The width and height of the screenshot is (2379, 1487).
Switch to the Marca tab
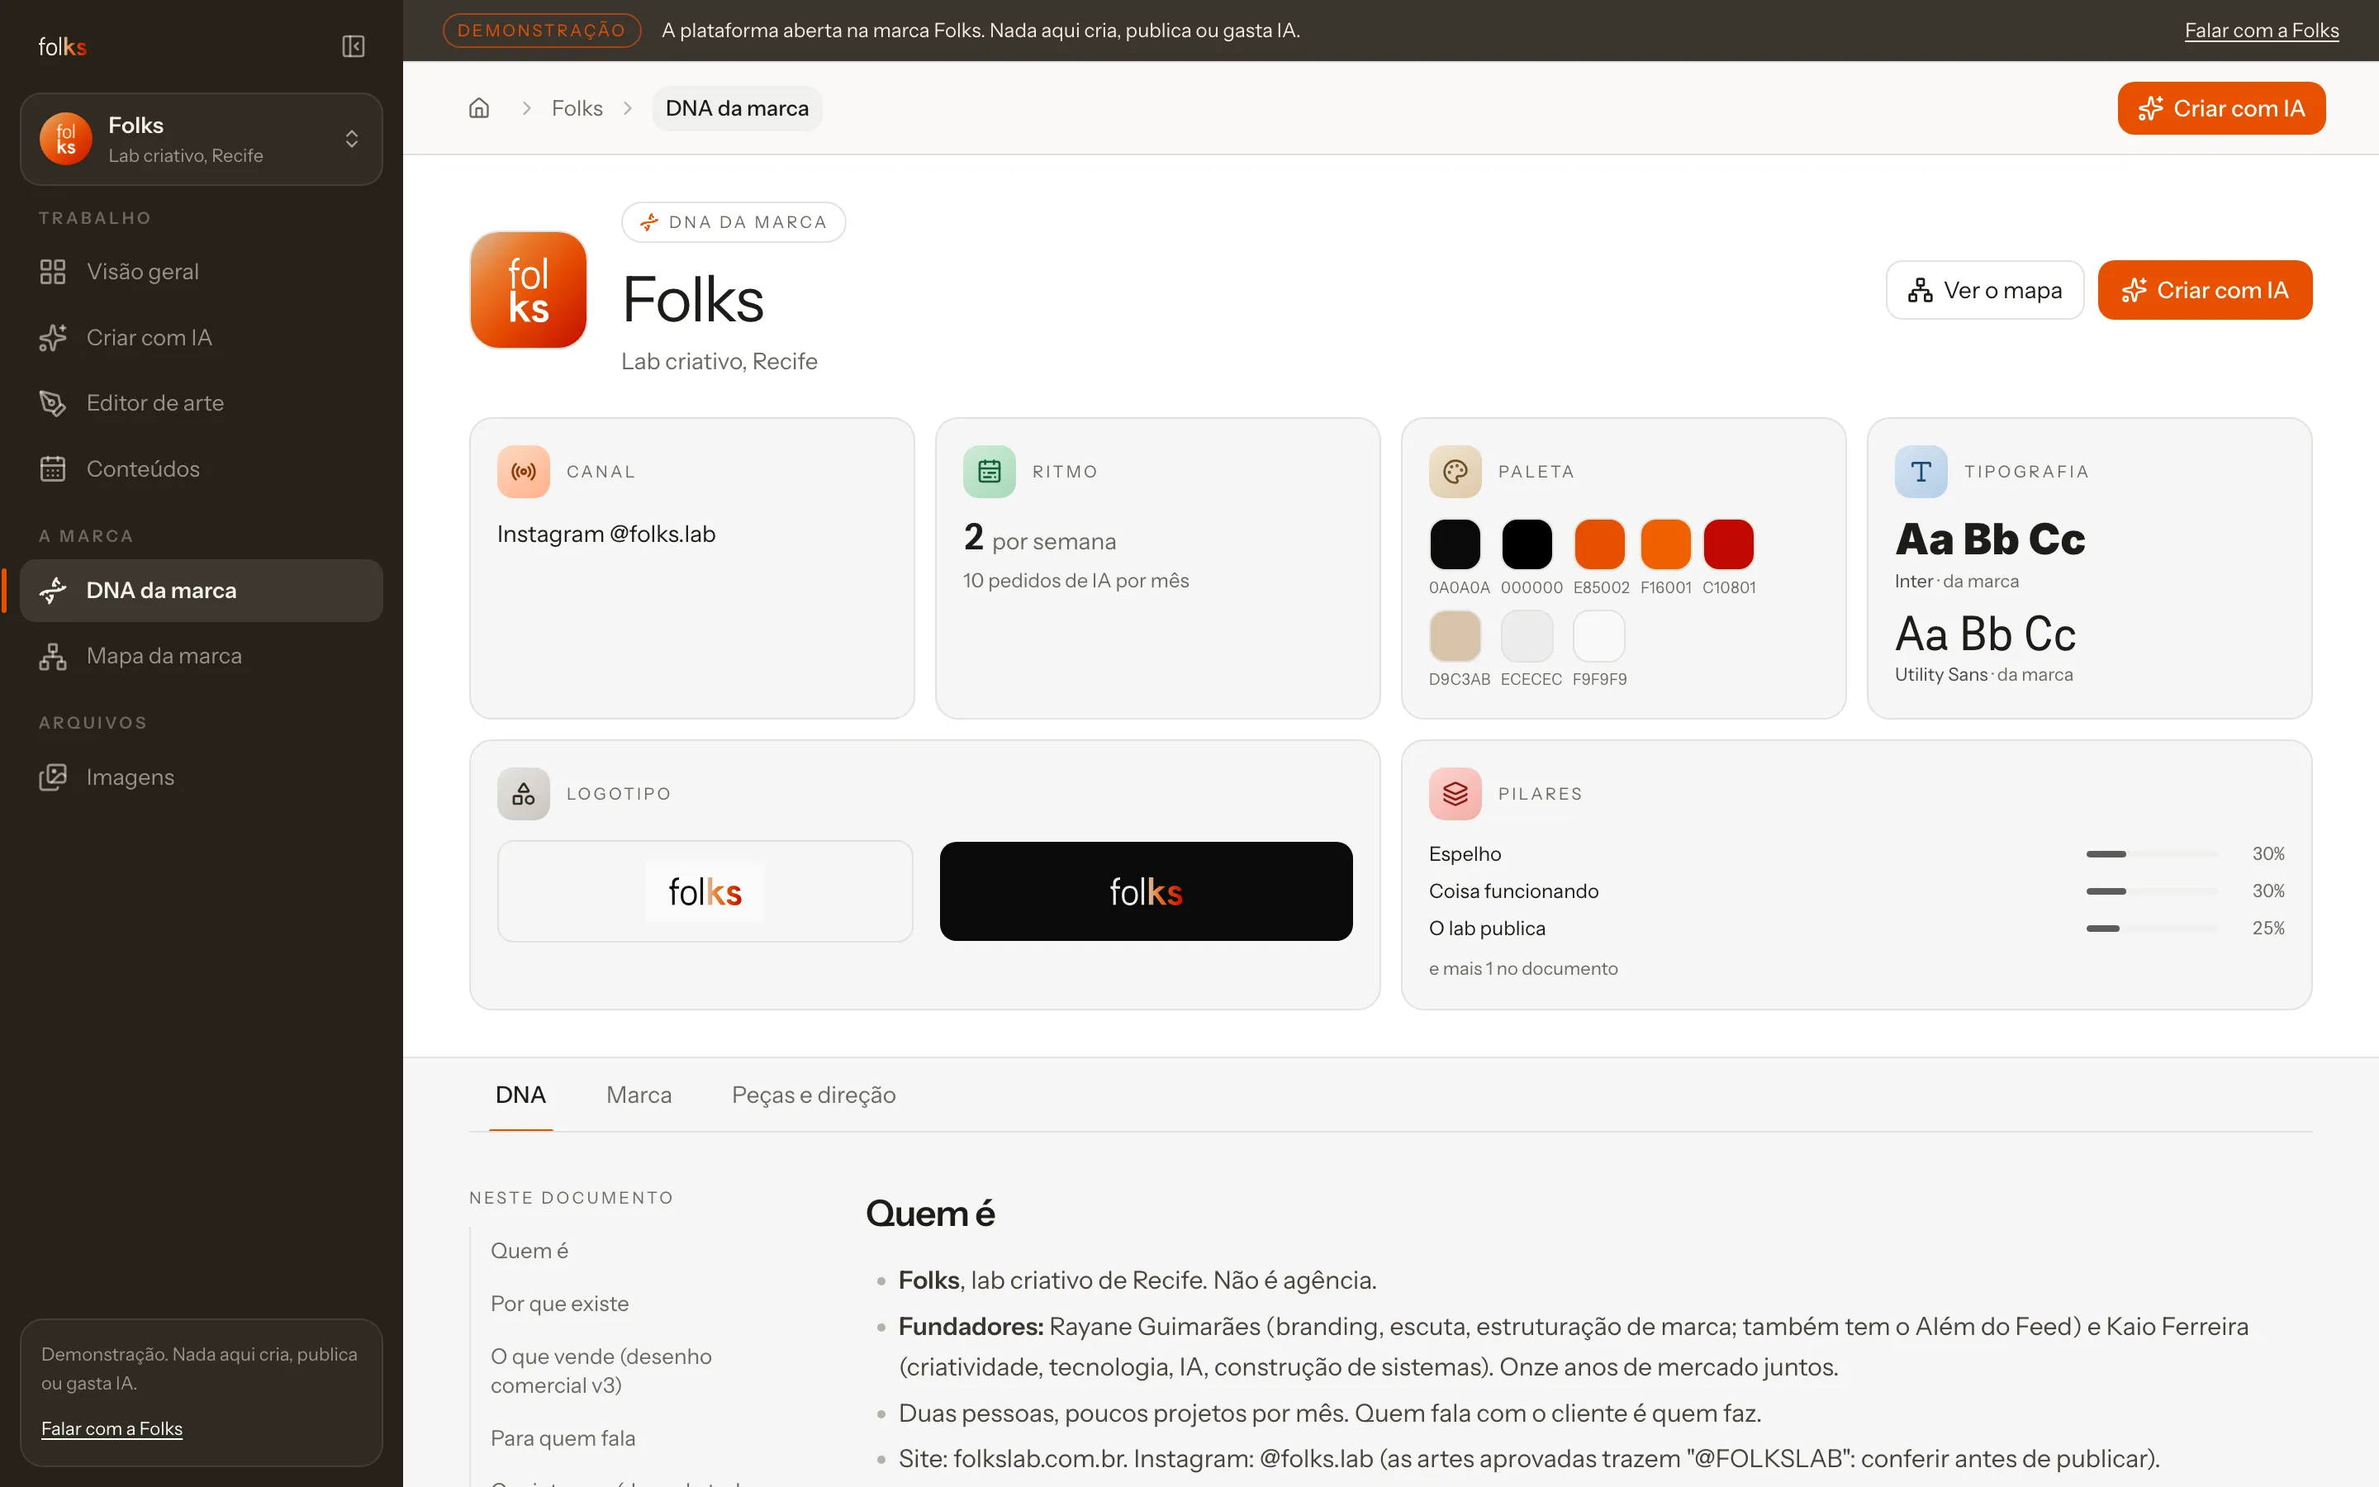[639, 1095]
